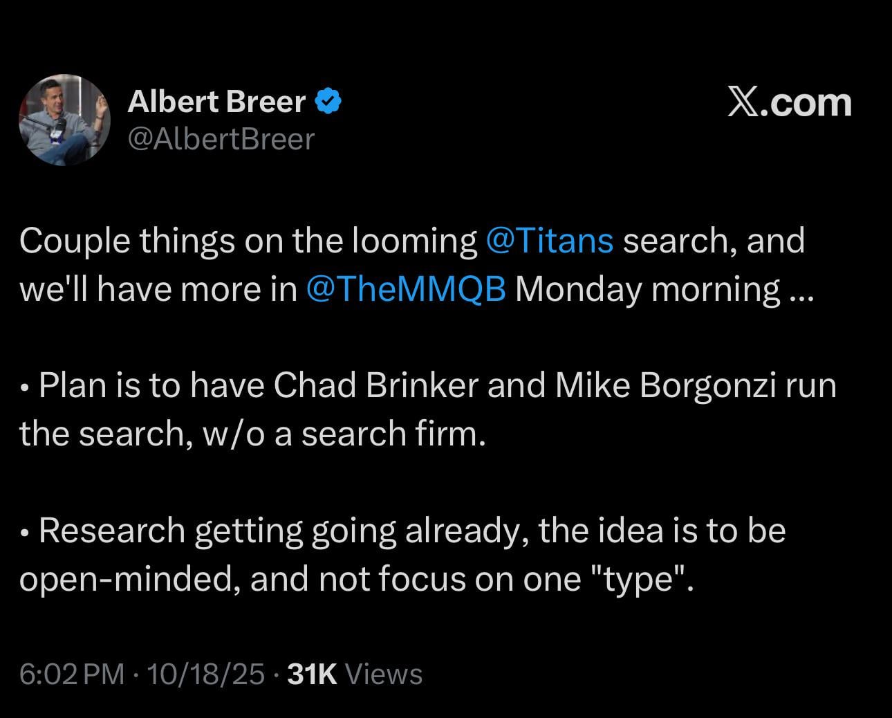The height and width of the screenshot is (718, 892).
Task: Open Albert Breer's profile picture
Action: pyautogui.click(x=64, y=120)
